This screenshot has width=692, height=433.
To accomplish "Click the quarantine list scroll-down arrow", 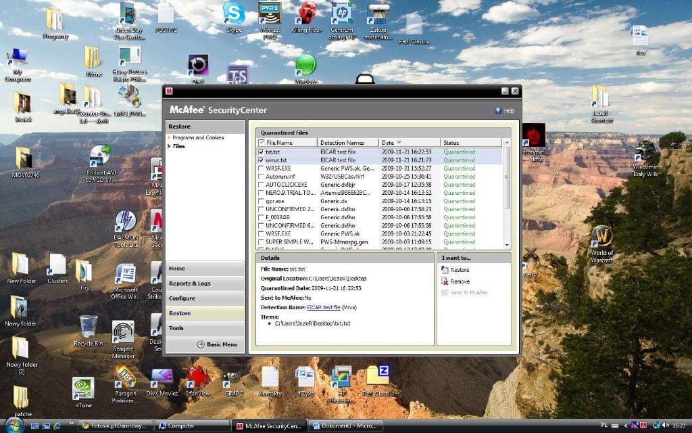I will [x=507, y=245].
